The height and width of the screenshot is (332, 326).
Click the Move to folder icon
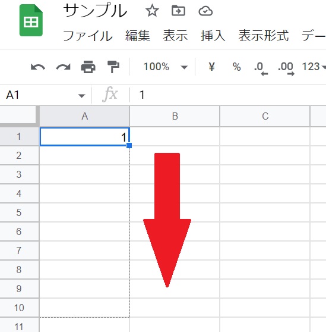(x=178, y=11)
